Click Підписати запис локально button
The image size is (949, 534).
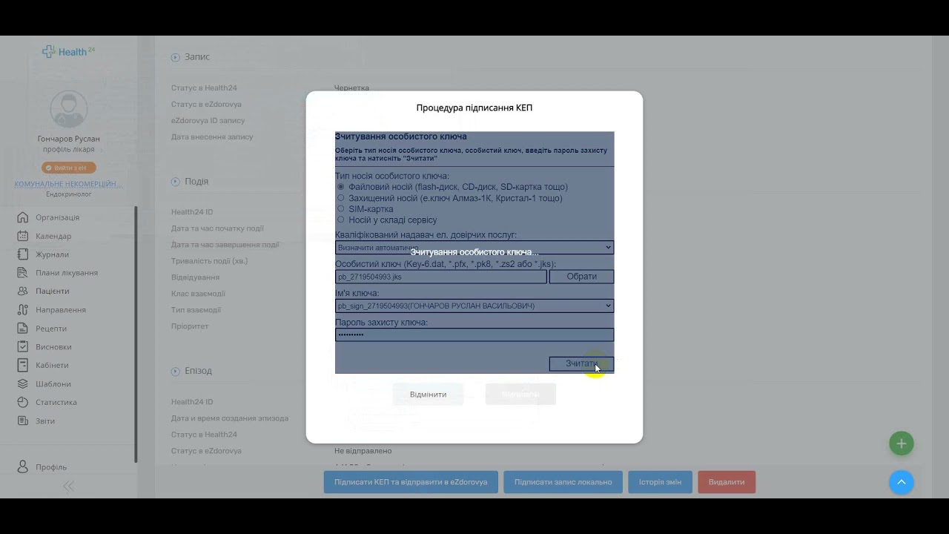pos(563,482)
